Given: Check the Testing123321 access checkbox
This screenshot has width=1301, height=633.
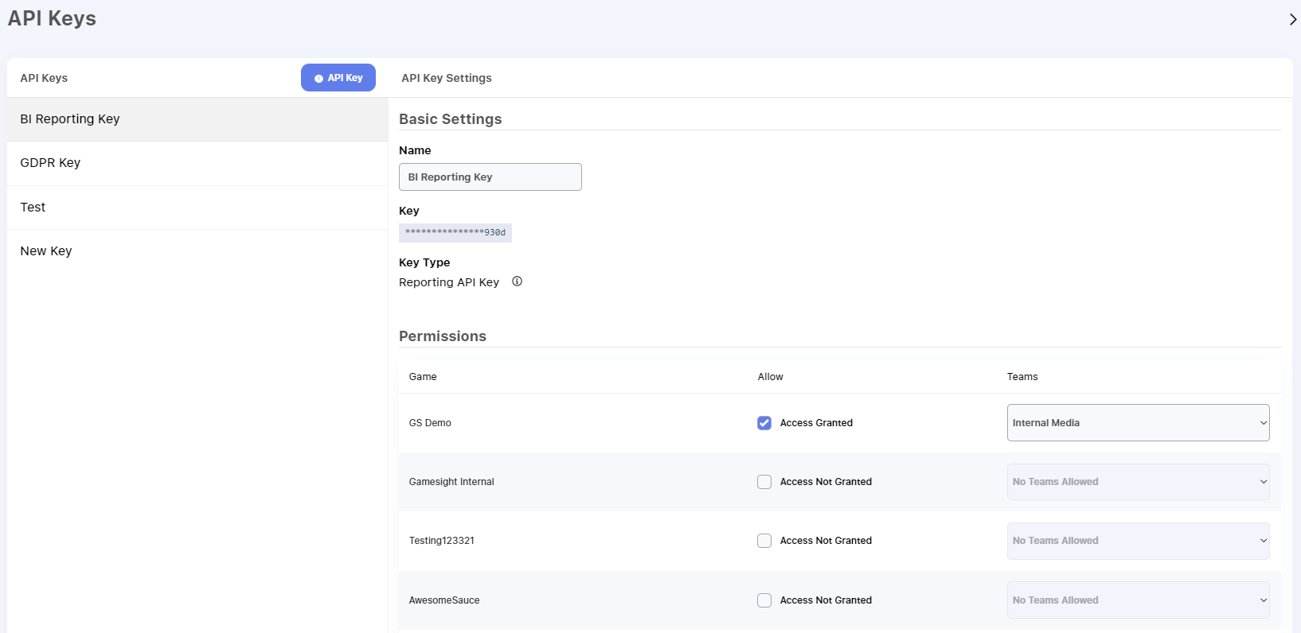Looking at the screenshot, I should pos(764,541).
